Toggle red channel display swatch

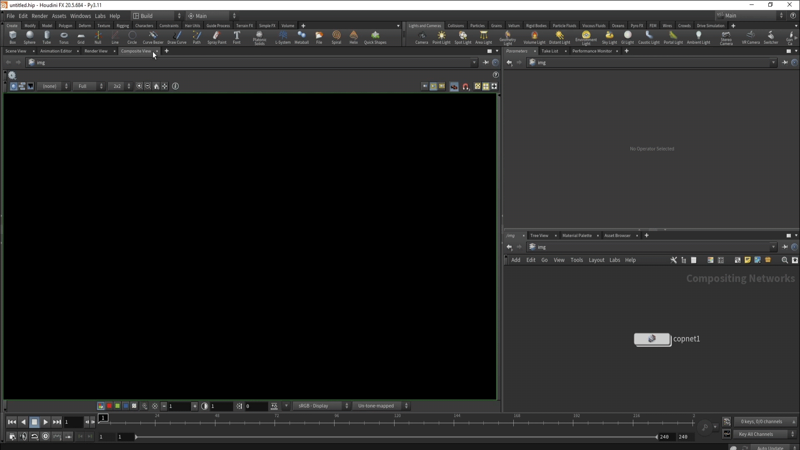click(109, 406)
